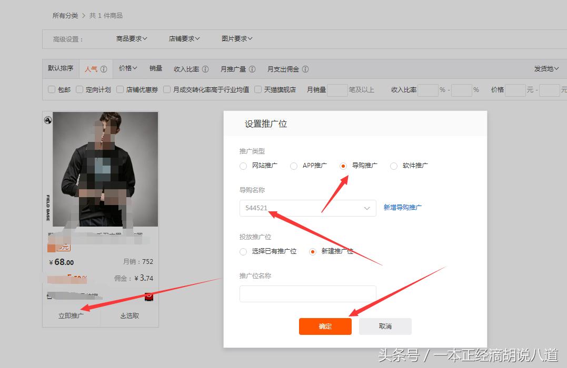Select the 软件推广 promotion type
This screenshot has height=368, width=567.
394,166
